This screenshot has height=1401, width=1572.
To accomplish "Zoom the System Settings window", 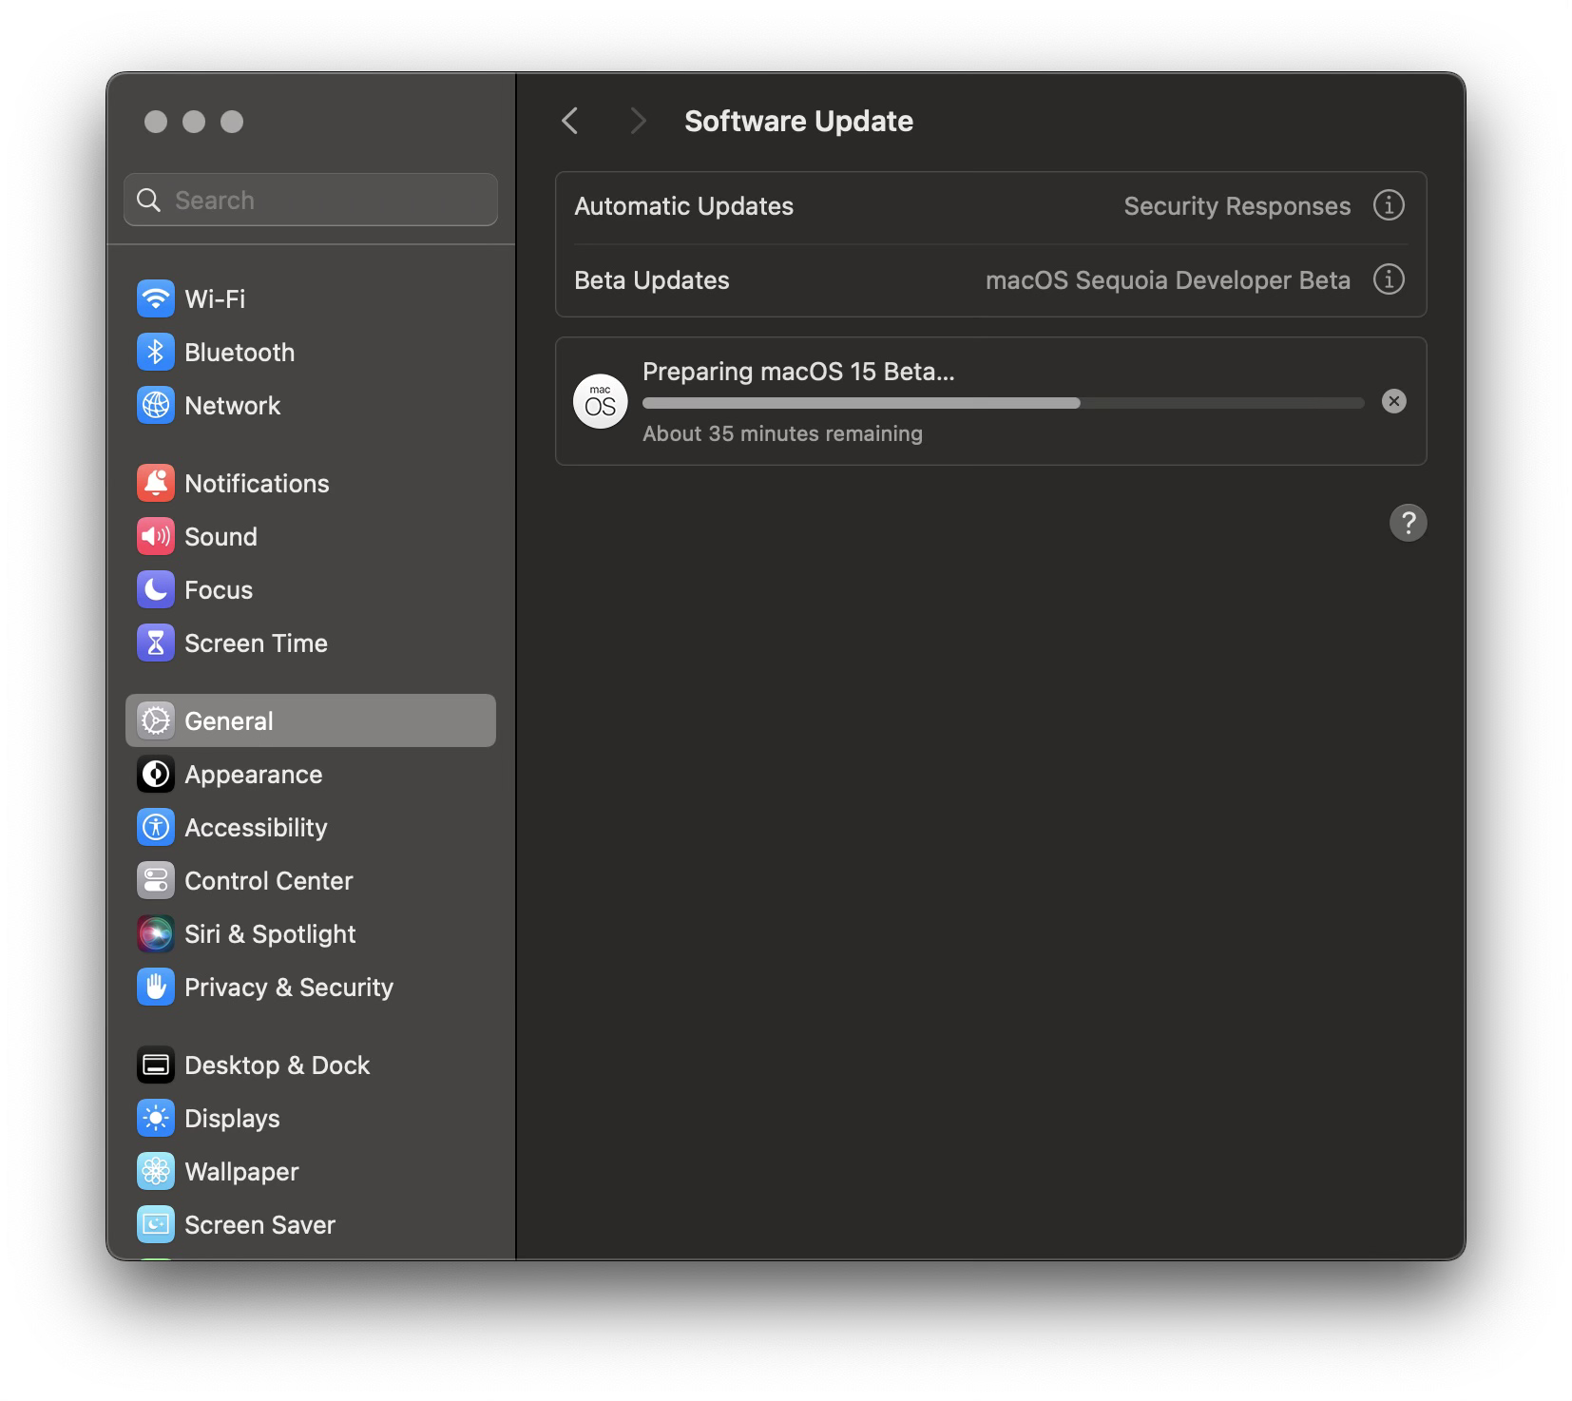I will click(x=232, y=122).
